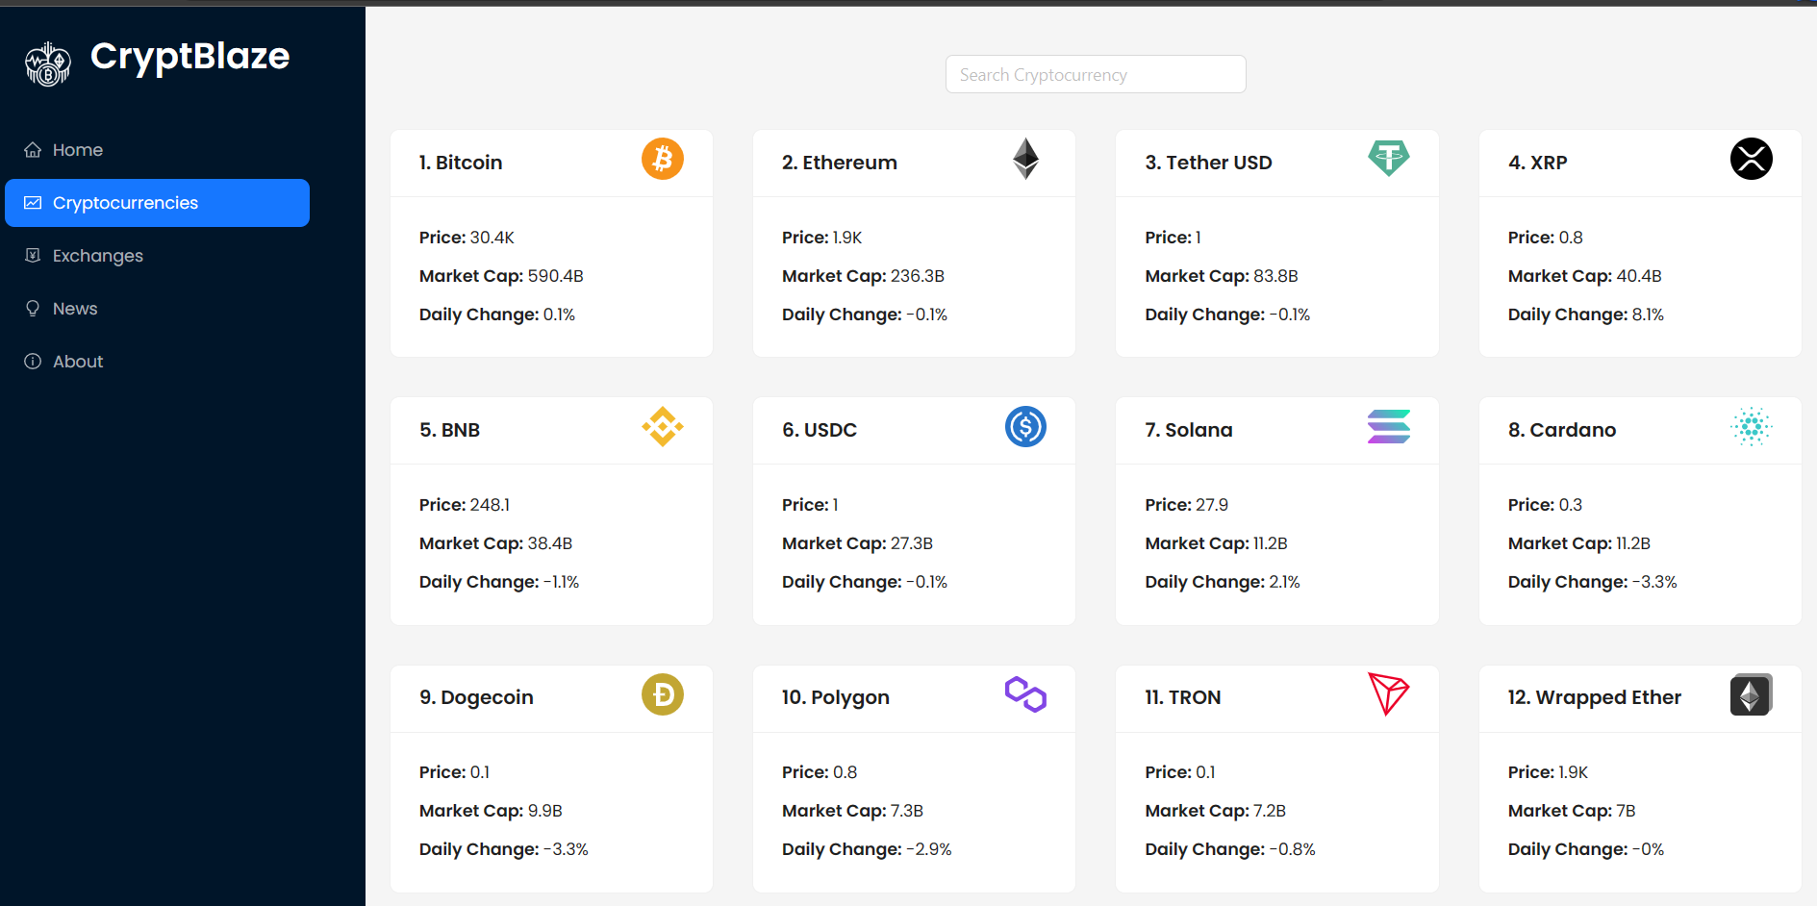The image size is (1817, 906).
Task: Open the 5. BNB card title
Action: click(449, 430)
